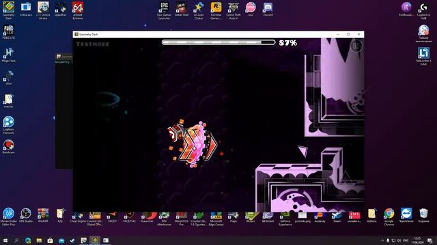Image resolution: width=437 pixels, height=245 pixels.
Task: Open the Rockstar Games launcher shortcut
Action: 216,11
